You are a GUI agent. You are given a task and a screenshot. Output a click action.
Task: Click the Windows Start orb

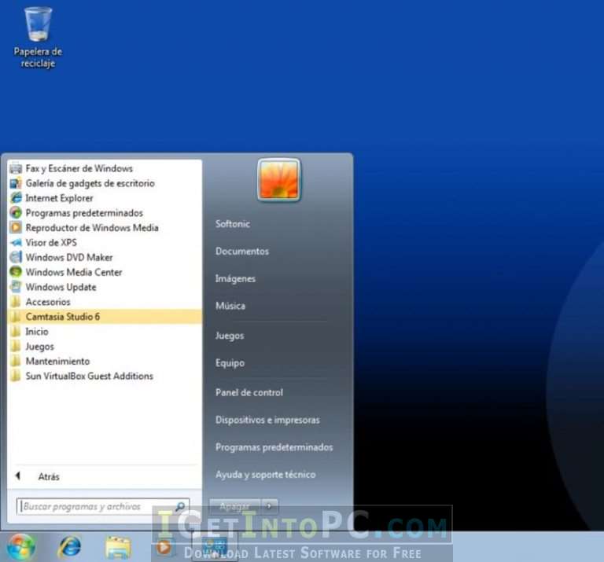click(x=20, y=546)
